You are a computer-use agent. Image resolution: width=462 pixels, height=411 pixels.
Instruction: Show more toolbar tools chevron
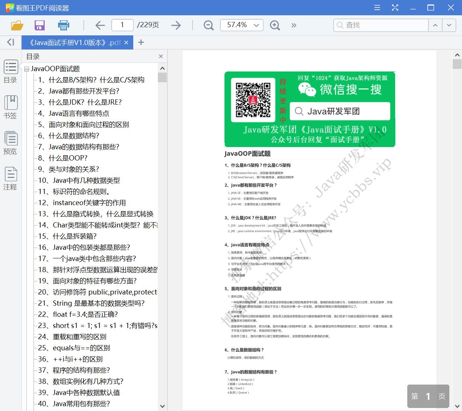click(x=294, y=25)
